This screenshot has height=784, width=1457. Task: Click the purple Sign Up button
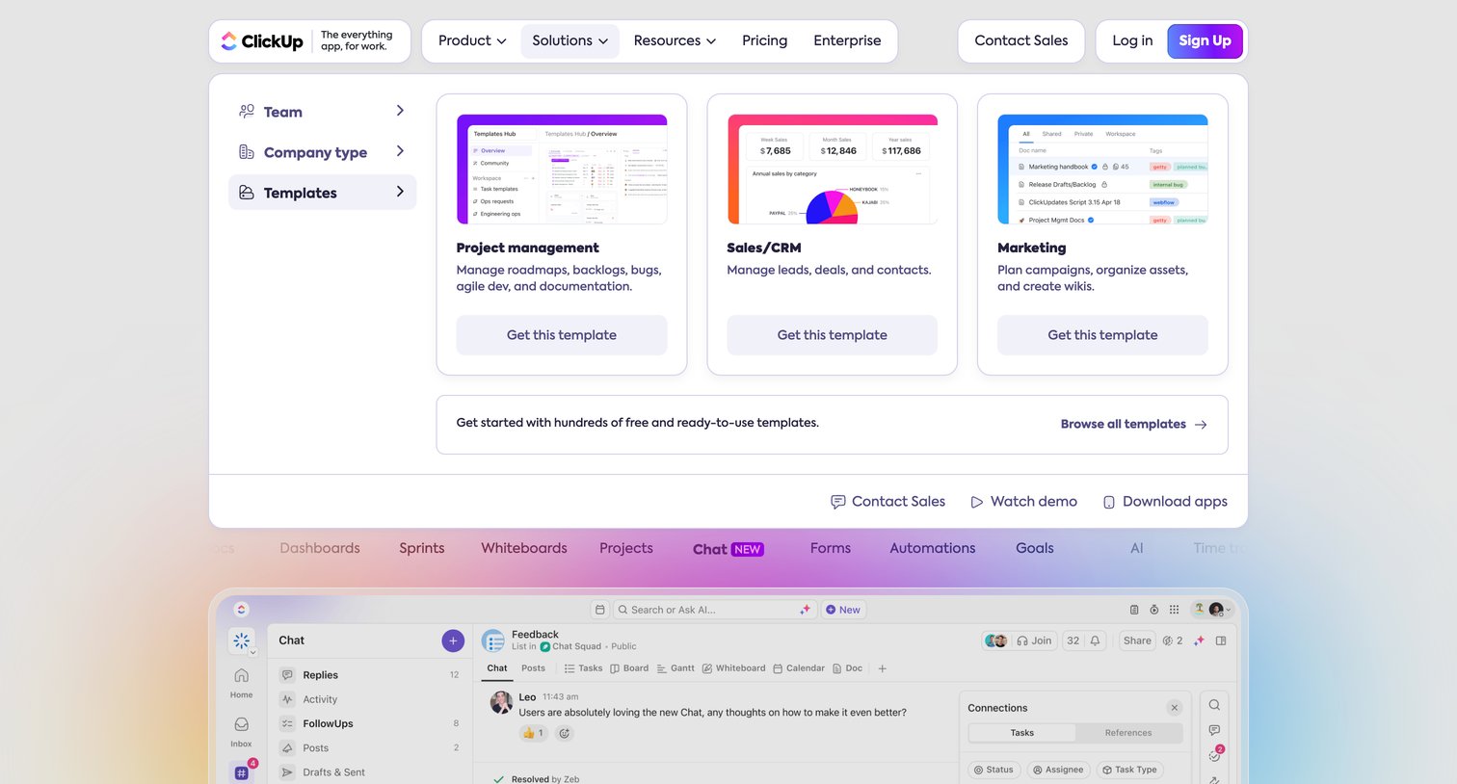[x=1205, y=40]
